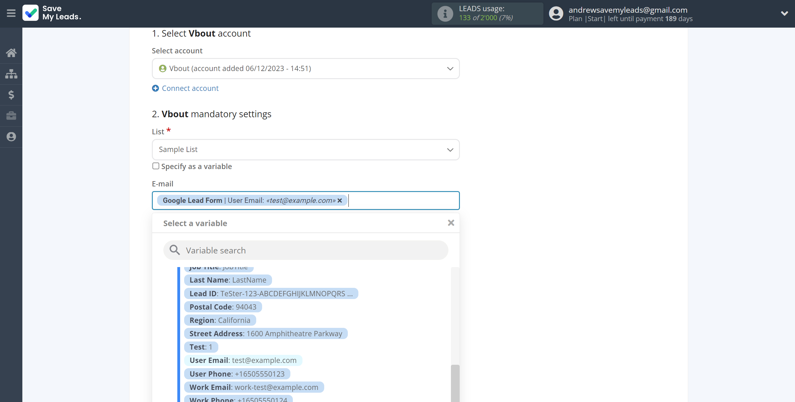Select the Work Email variable
Screen dimensions: 795x402
coord(254,387)
